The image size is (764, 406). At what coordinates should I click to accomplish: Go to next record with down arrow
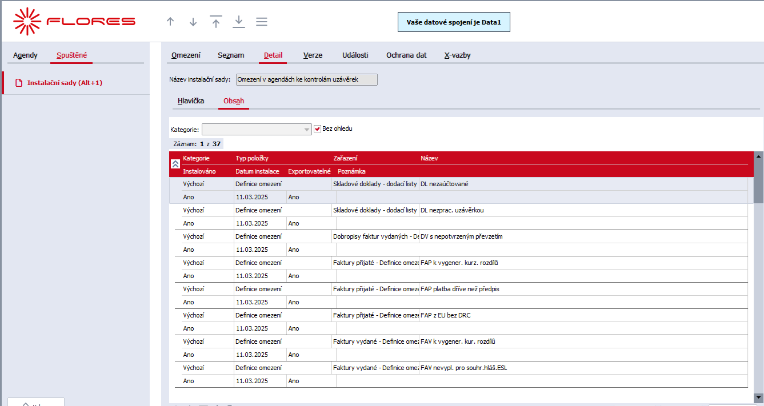click(193, 22)
